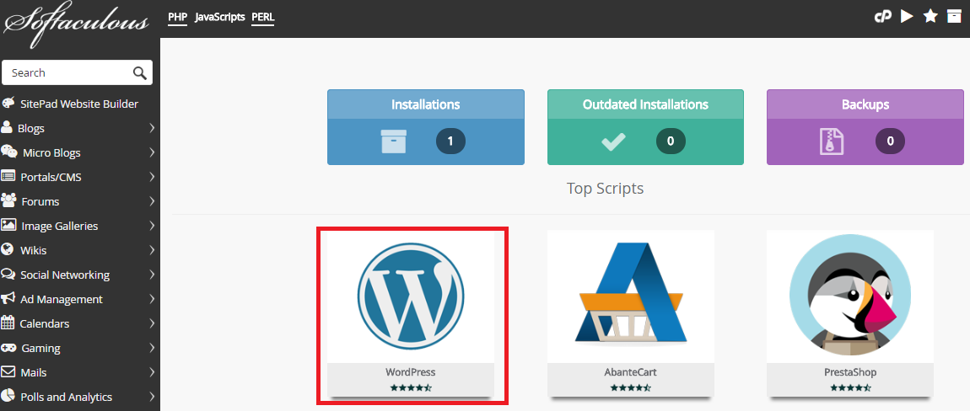The height and width of the screenshot is (411, 970).
Task: Expand the Mails chevron
Action: coord(152,372)
